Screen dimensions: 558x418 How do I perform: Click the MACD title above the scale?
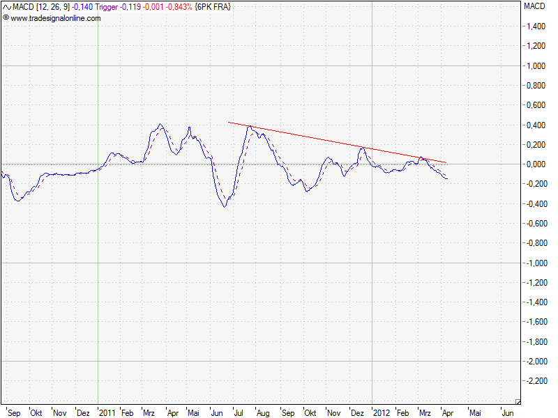534,6
